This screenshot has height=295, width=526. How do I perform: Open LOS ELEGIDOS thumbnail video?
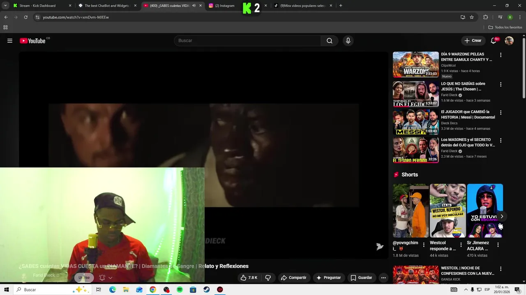(416, 94)
